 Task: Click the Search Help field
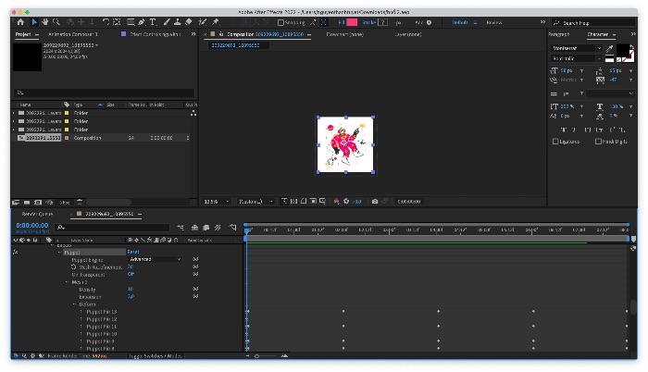(x=593, y=23)
